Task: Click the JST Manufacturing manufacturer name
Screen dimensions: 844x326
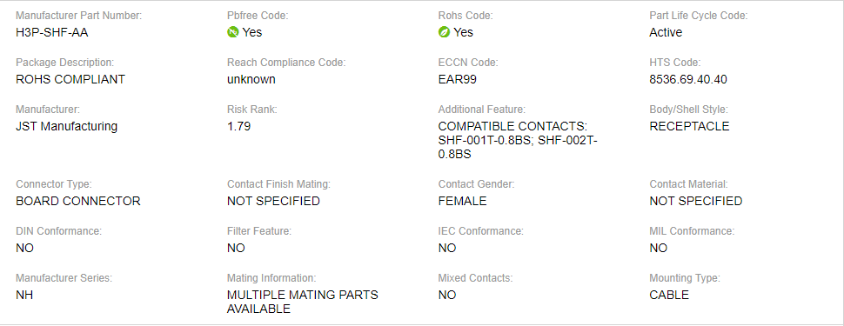Action: pos(67,126)
